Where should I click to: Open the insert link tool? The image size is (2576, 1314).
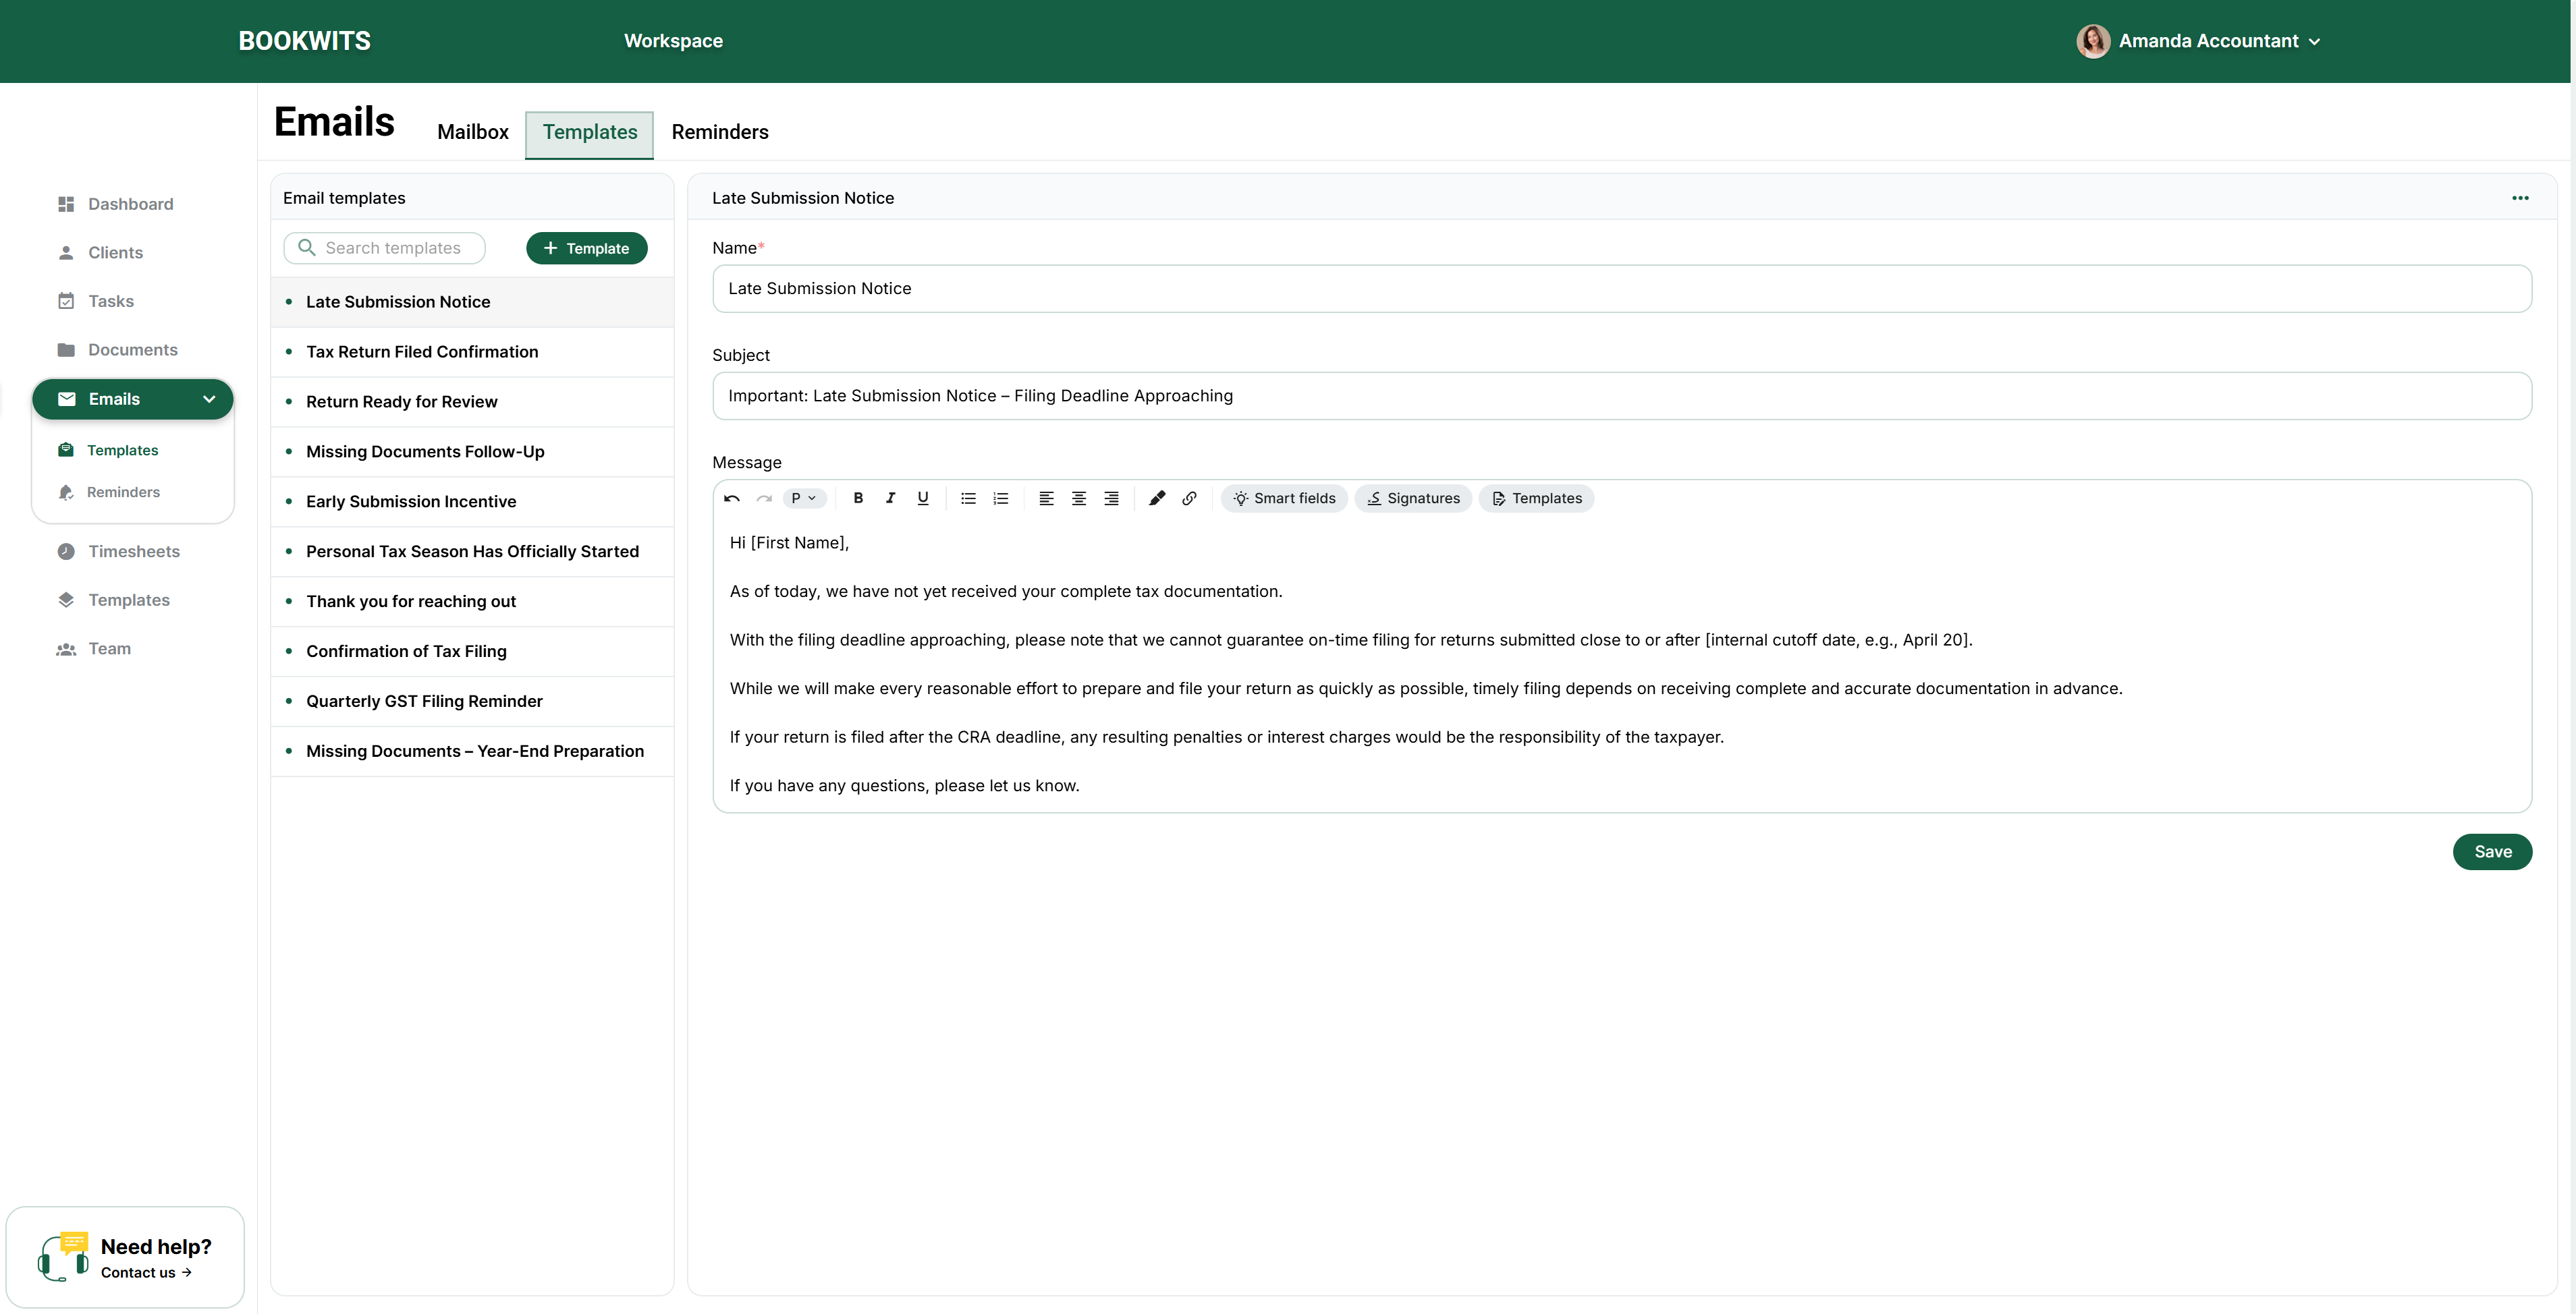[1189, 498]
